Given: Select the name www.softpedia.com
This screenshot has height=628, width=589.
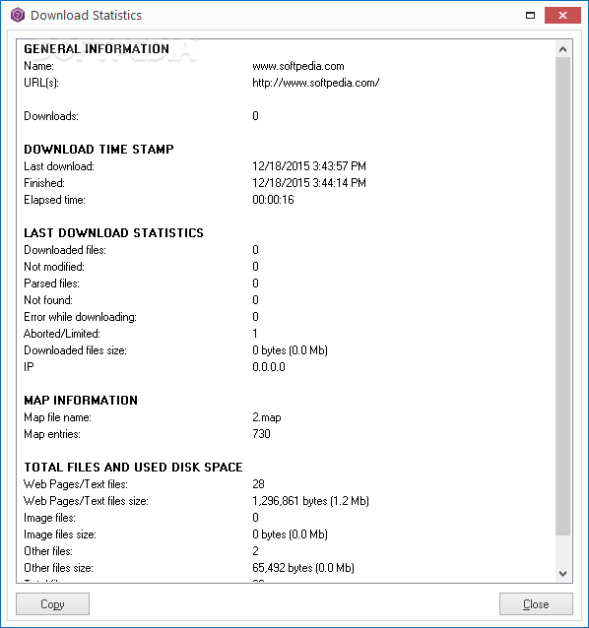Looking at the screenshot, I should [x=298, y=66].
